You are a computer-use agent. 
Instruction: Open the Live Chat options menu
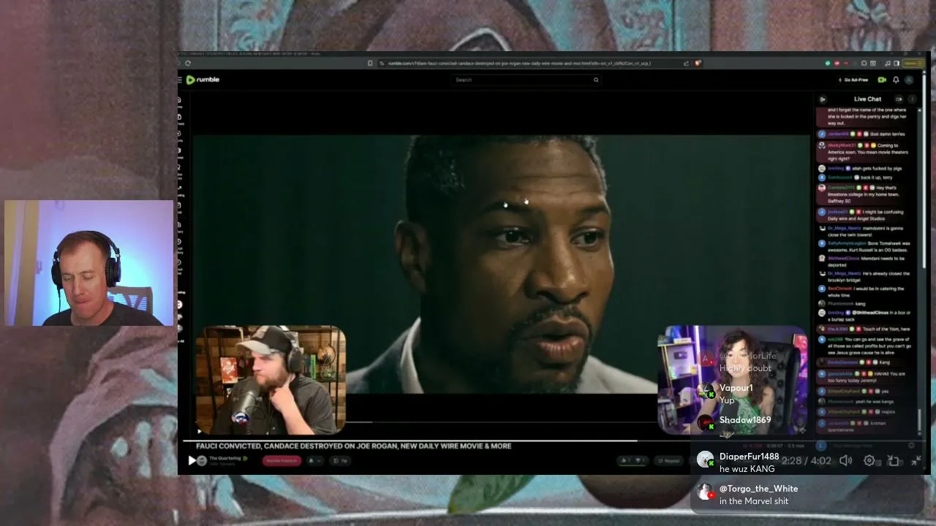click(x=912, y=99)
